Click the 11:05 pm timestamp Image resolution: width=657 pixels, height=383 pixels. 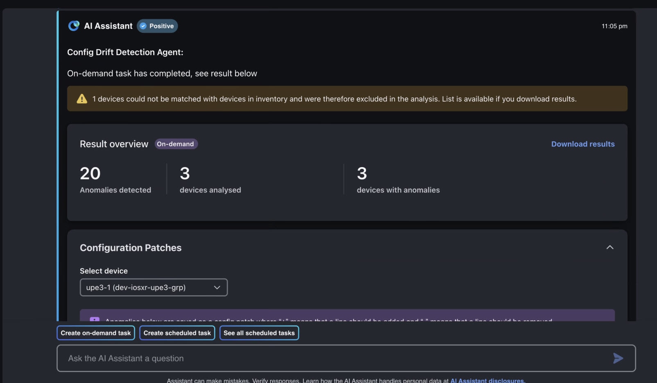[x=614, y=26]
